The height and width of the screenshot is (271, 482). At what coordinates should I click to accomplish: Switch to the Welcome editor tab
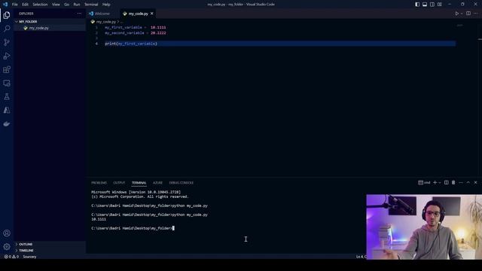pyautogui.click(x=102, y=14)
